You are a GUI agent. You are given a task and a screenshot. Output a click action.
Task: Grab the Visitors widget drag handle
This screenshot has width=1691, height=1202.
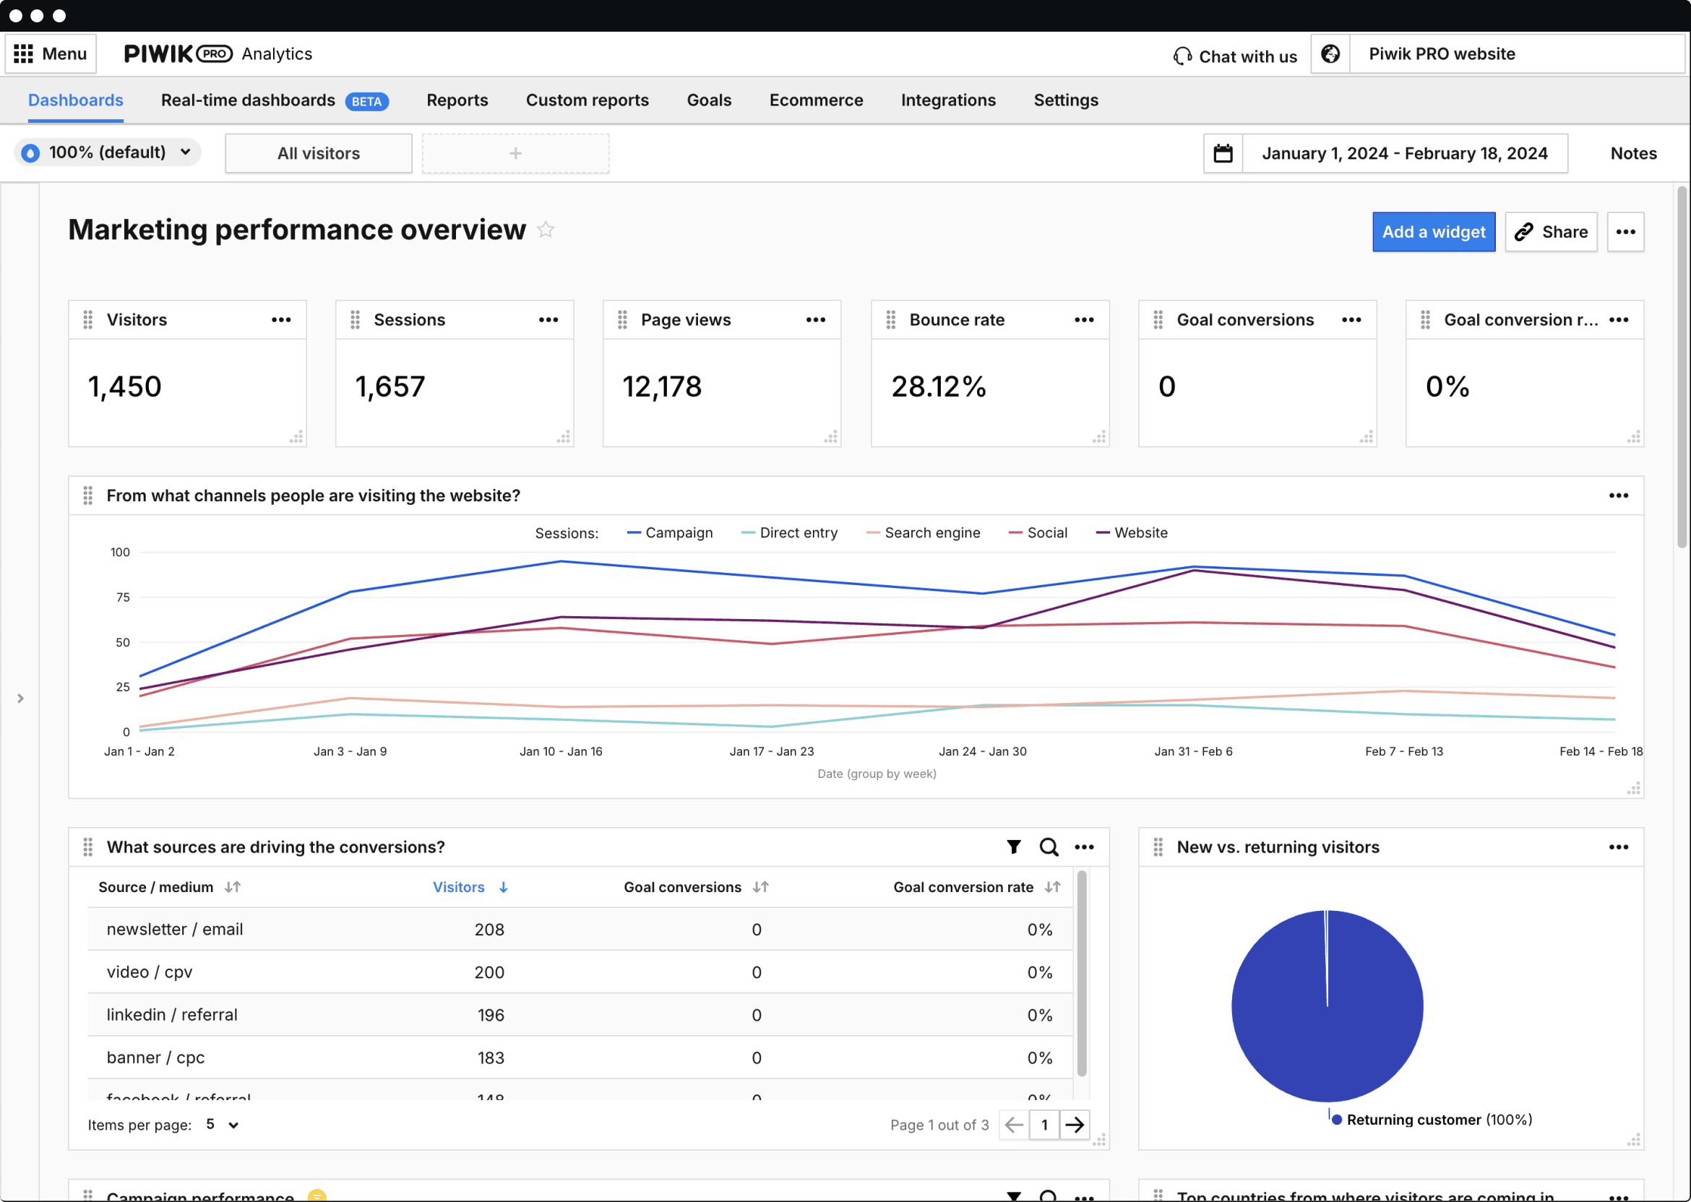88,320
